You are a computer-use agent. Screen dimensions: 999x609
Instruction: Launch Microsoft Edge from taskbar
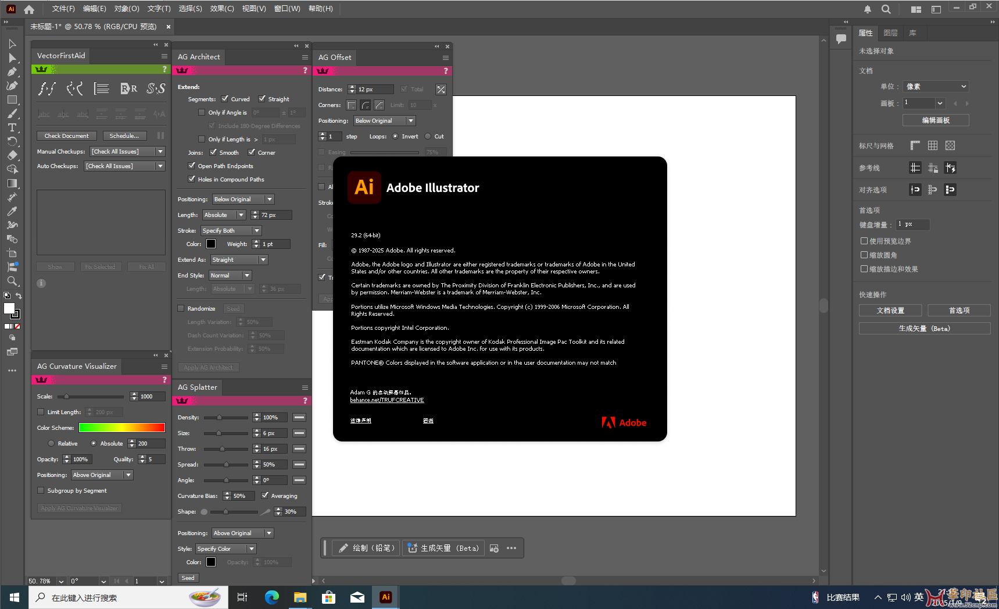click(x=271, y=597)
